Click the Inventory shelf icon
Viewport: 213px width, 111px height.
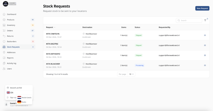pos(4,25)
